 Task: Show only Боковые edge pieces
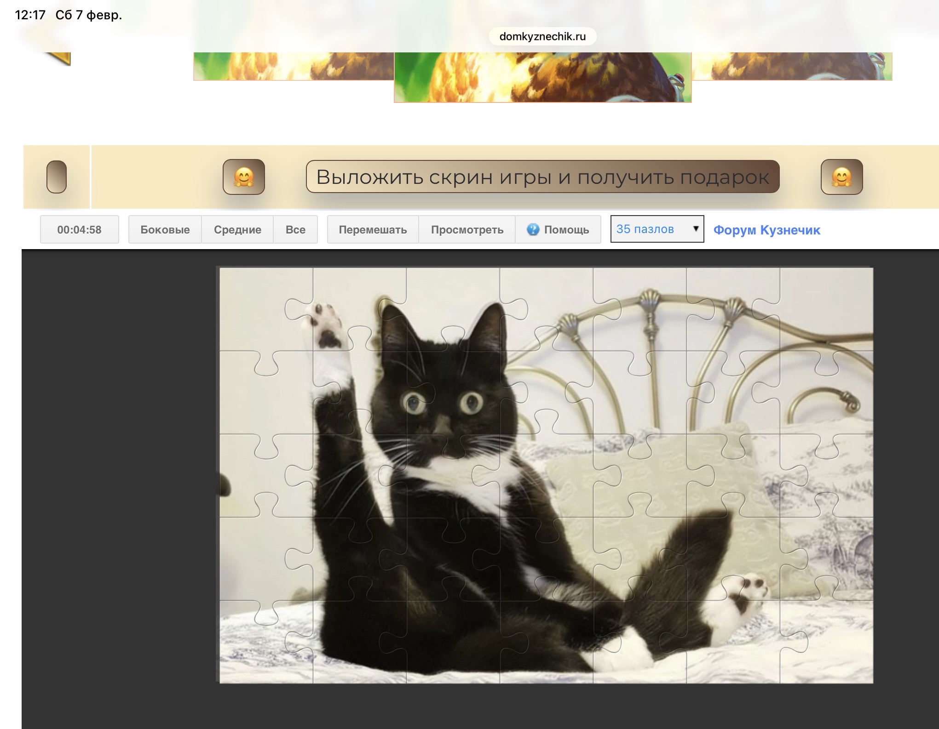click(165, 229)
